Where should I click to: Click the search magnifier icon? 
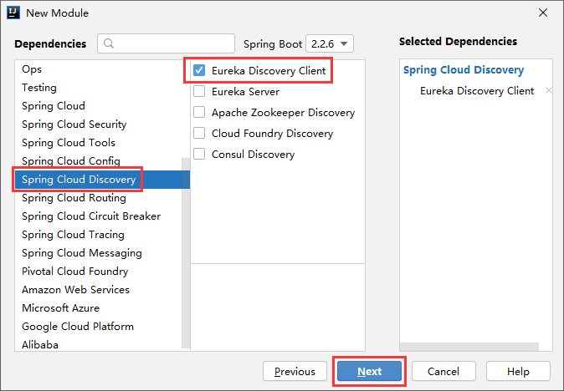(110, 43)
